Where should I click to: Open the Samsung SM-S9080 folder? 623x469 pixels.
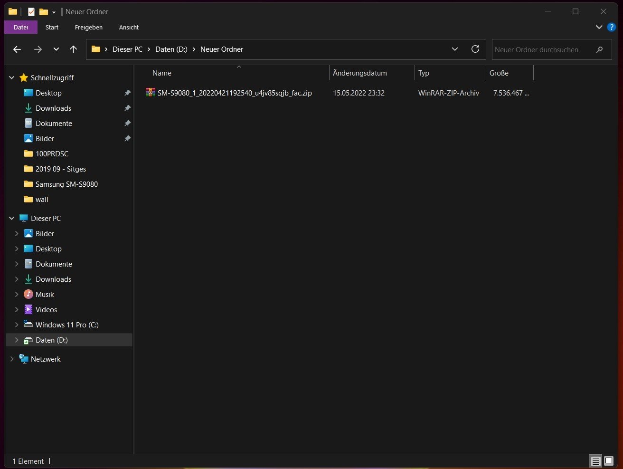(x=66, y=184)
